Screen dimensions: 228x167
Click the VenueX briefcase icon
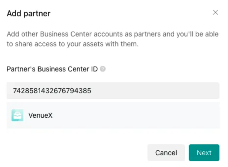tap(17, 115)
